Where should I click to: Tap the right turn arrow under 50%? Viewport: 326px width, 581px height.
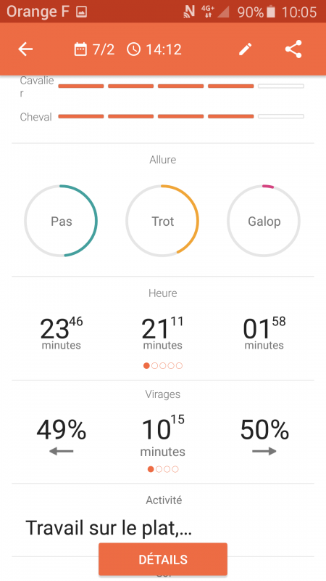[x=264, y=451]
